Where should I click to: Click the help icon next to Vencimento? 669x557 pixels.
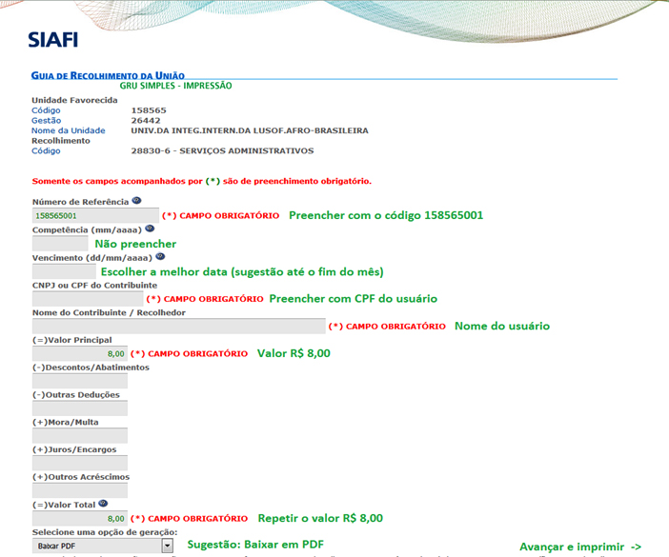(x=159, y=256)
